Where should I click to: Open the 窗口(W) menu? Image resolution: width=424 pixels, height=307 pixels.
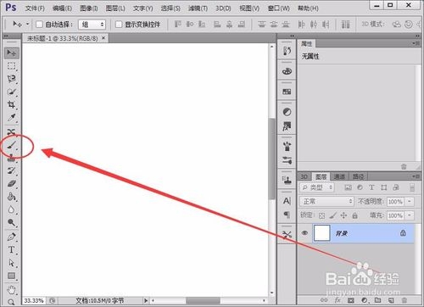(279, 8)
